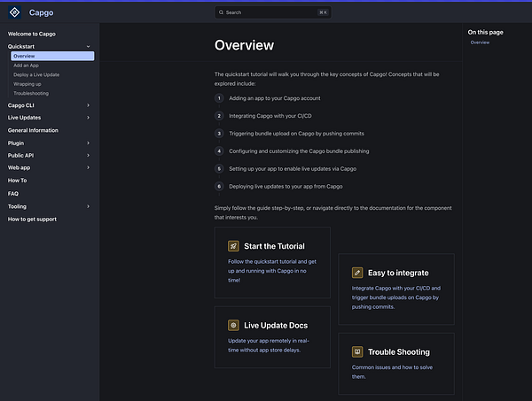The width and height of the screenshot is (532, 401).
Task: Expand the Tooling section chevron
Action: coord(88,206)
